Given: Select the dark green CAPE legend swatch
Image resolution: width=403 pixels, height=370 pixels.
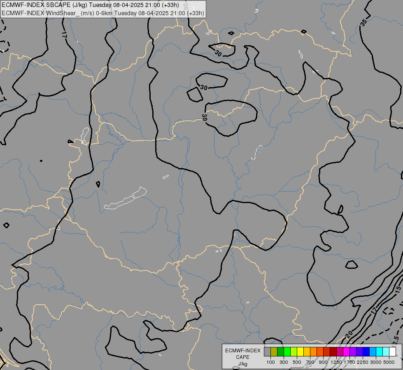Looking at the screenshot, I should [x=280, y=351].
